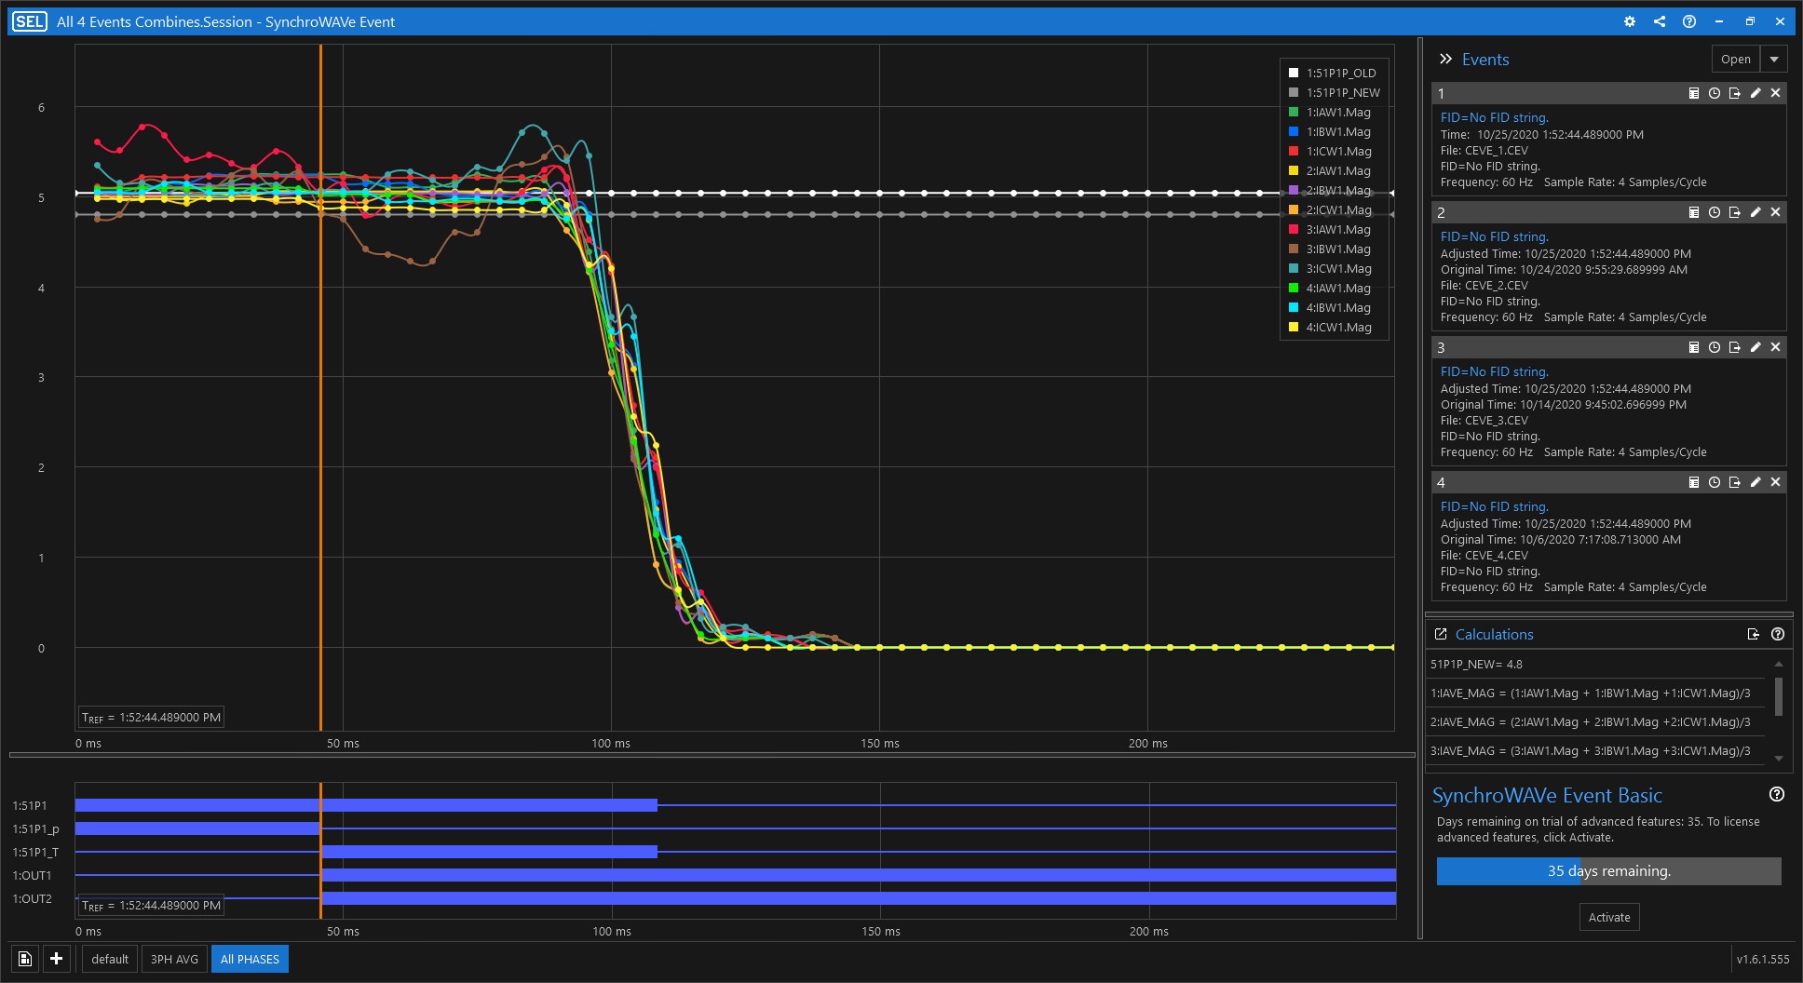Export event 3 using export icon
Viewport: 1803px width, 983px height.
(1735, 347)
